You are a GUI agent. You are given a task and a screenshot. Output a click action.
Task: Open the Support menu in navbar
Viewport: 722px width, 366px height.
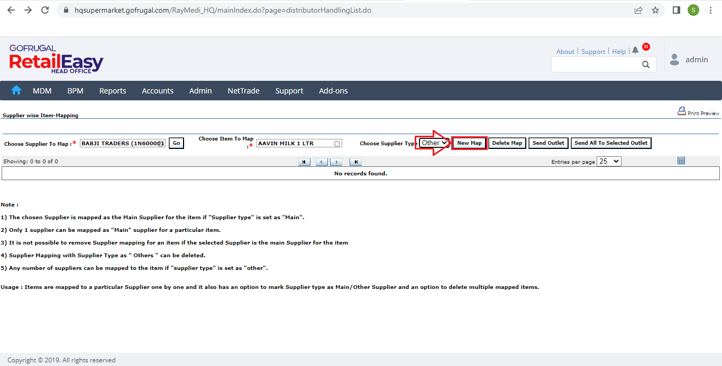click(289, 91)
